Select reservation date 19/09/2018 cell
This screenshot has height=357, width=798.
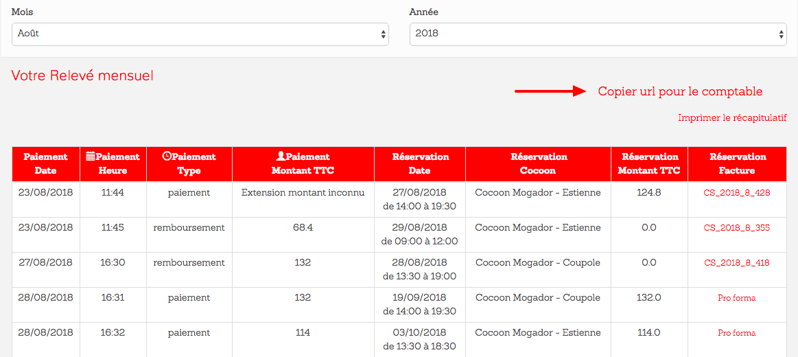[x=420, y=305]
